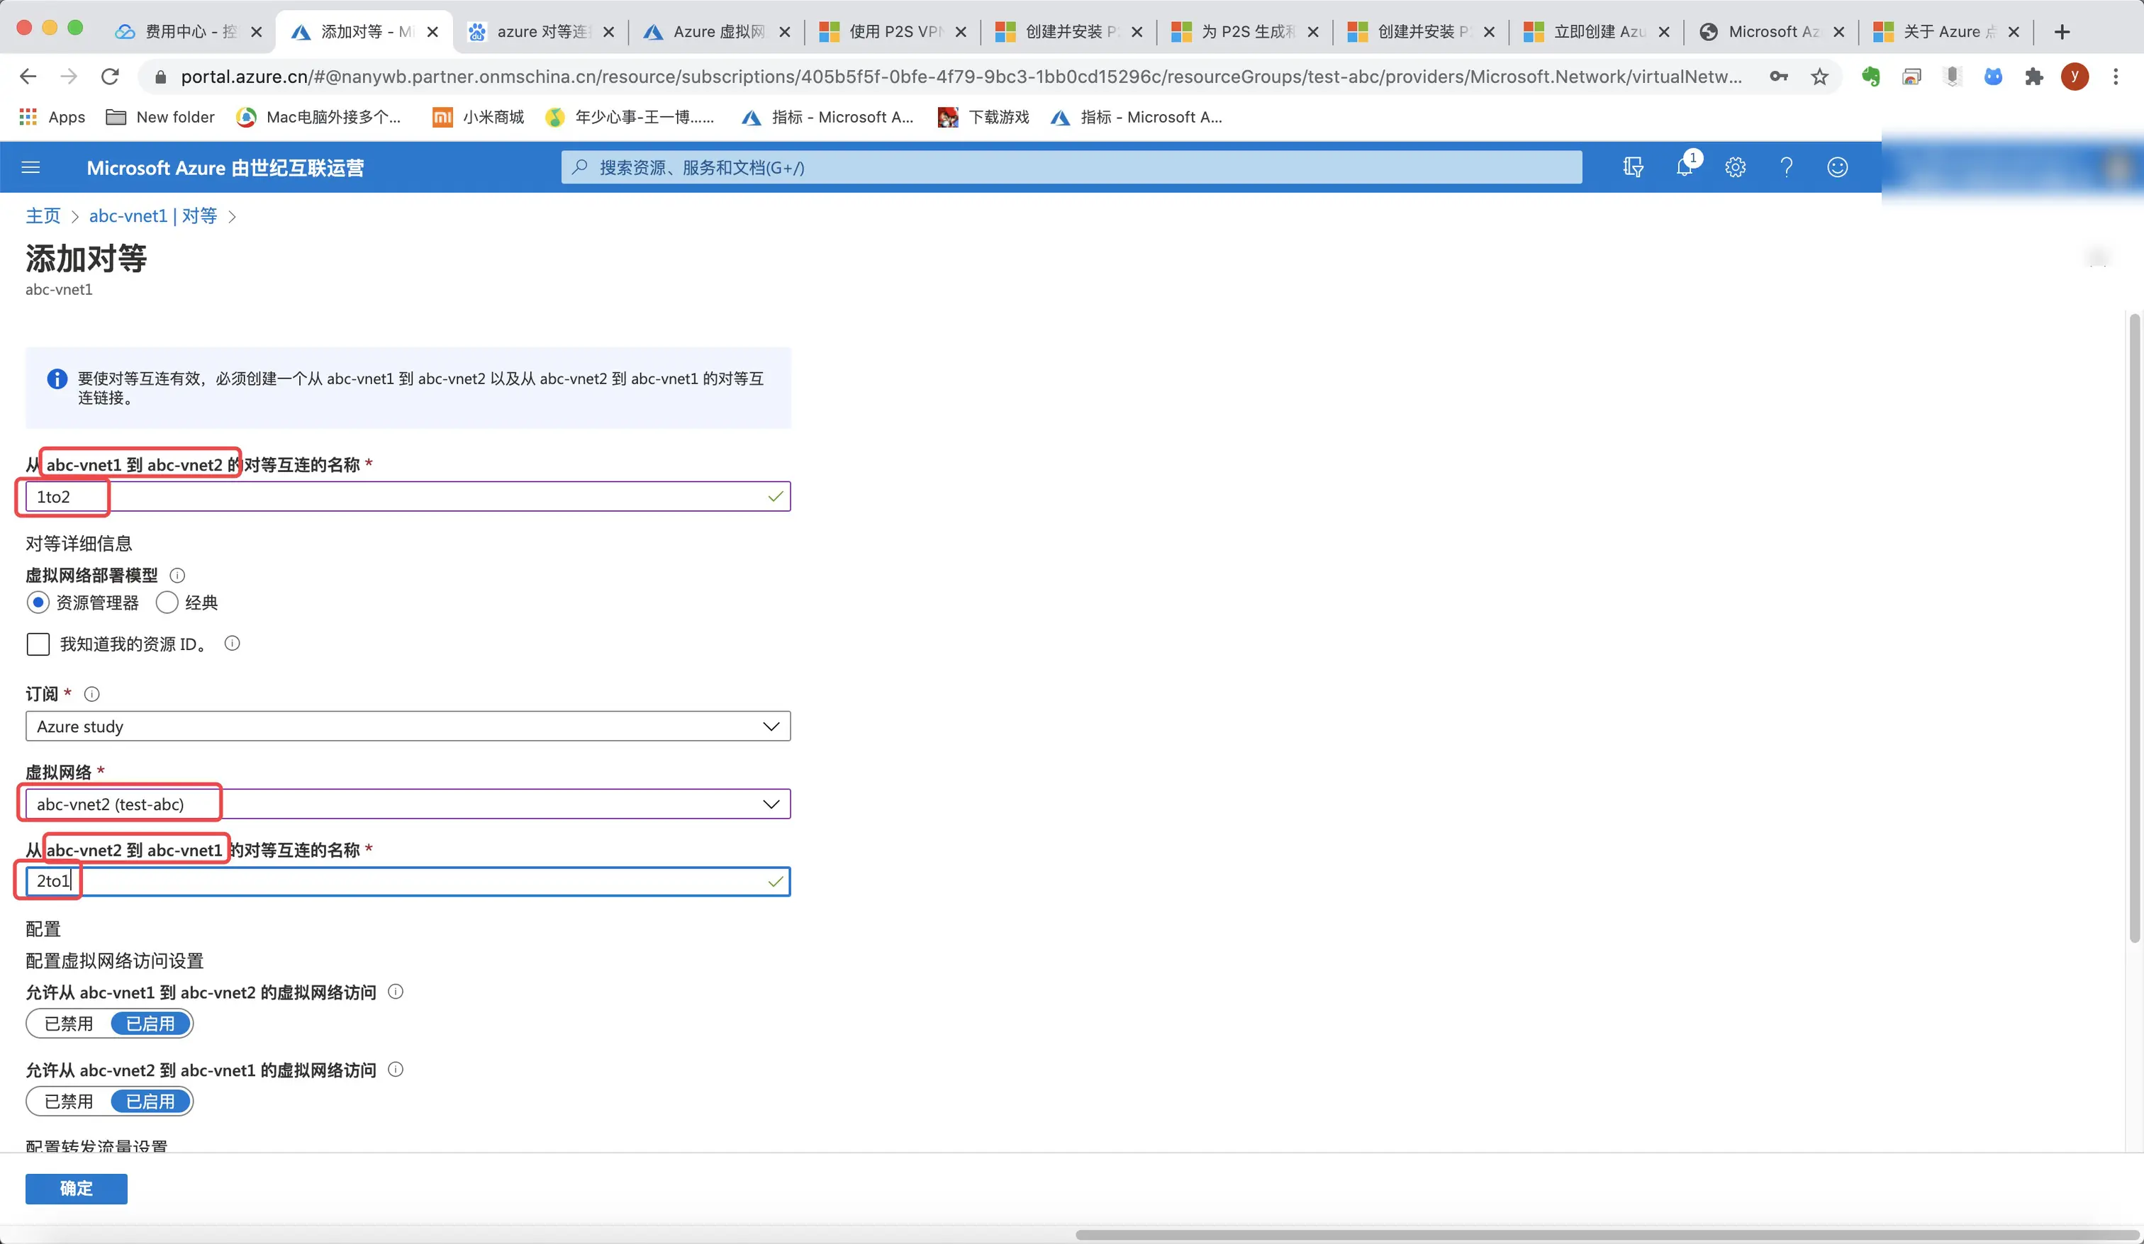This screenshot has height=1244, width=2144.
Task: Expand the 订阅 Azure study dropdown
Action: [408, 727]
